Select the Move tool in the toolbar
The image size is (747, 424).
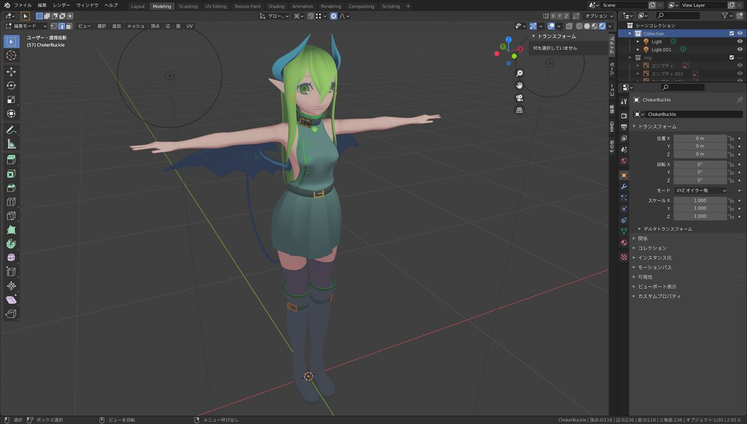coord(11,71)
